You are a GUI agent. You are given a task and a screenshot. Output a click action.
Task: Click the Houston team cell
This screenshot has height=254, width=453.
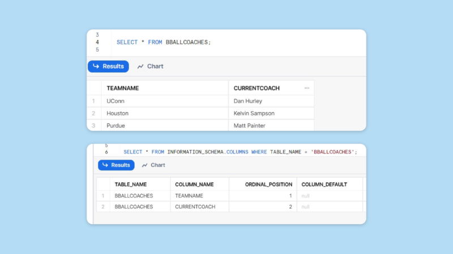117,113
